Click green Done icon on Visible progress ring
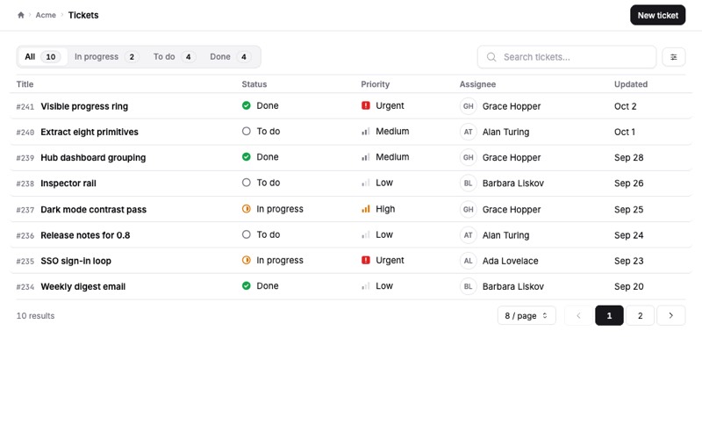 [247, 105]
